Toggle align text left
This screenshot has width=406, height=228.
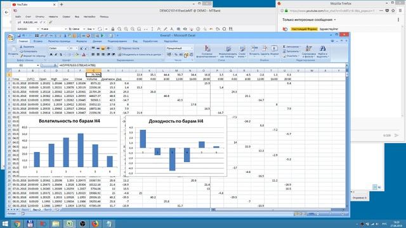pyautogui.click(x=93, y=54)
